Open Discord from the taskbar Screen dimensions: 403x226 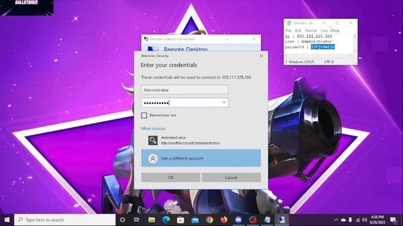(239, 220)
